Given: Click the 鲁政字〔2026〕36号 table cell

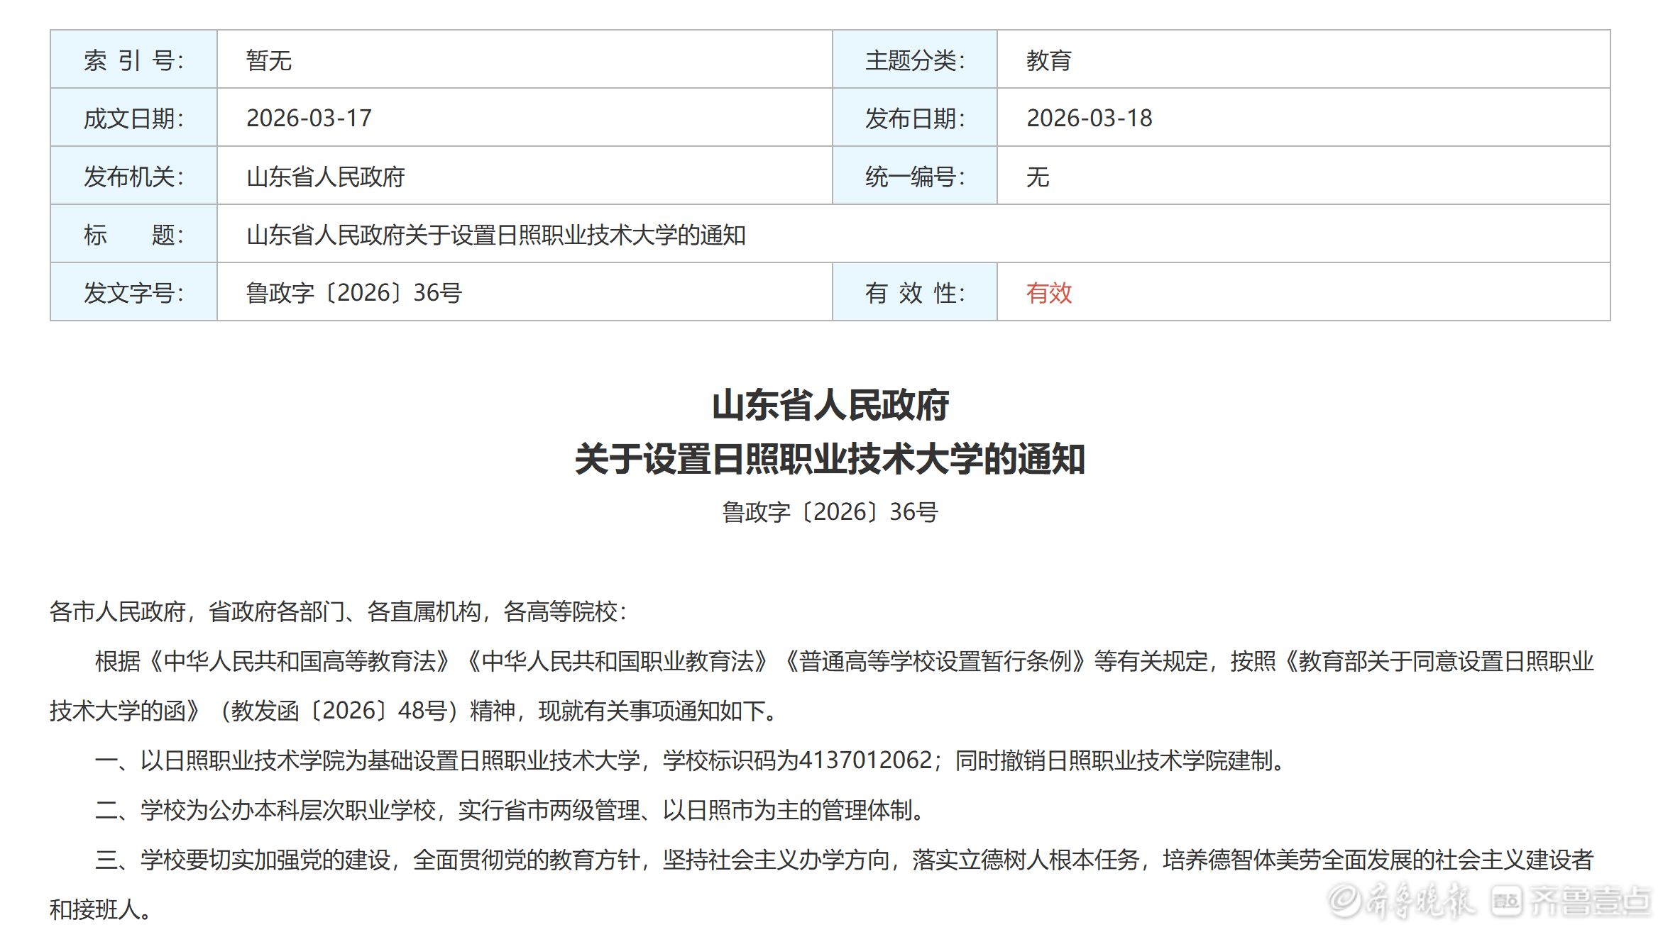Looking at the screenshot, I should 353,292.
